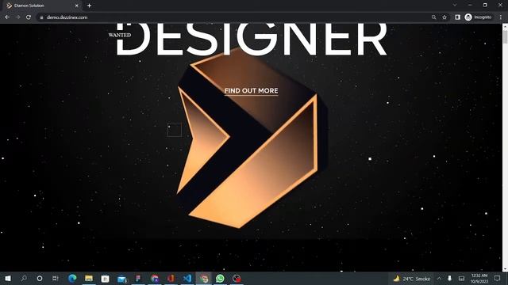Open the browser side panel
The image size is (508, 285).
coord(457,17)
